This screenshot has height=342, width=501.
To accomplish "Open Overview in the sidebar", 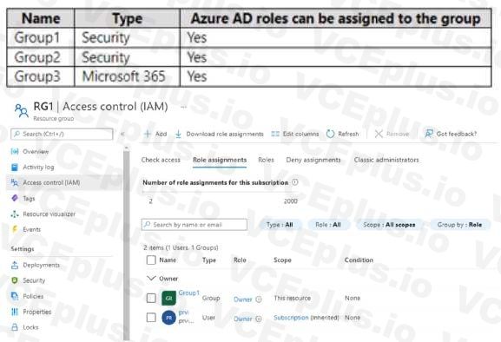I will (36, 151).
